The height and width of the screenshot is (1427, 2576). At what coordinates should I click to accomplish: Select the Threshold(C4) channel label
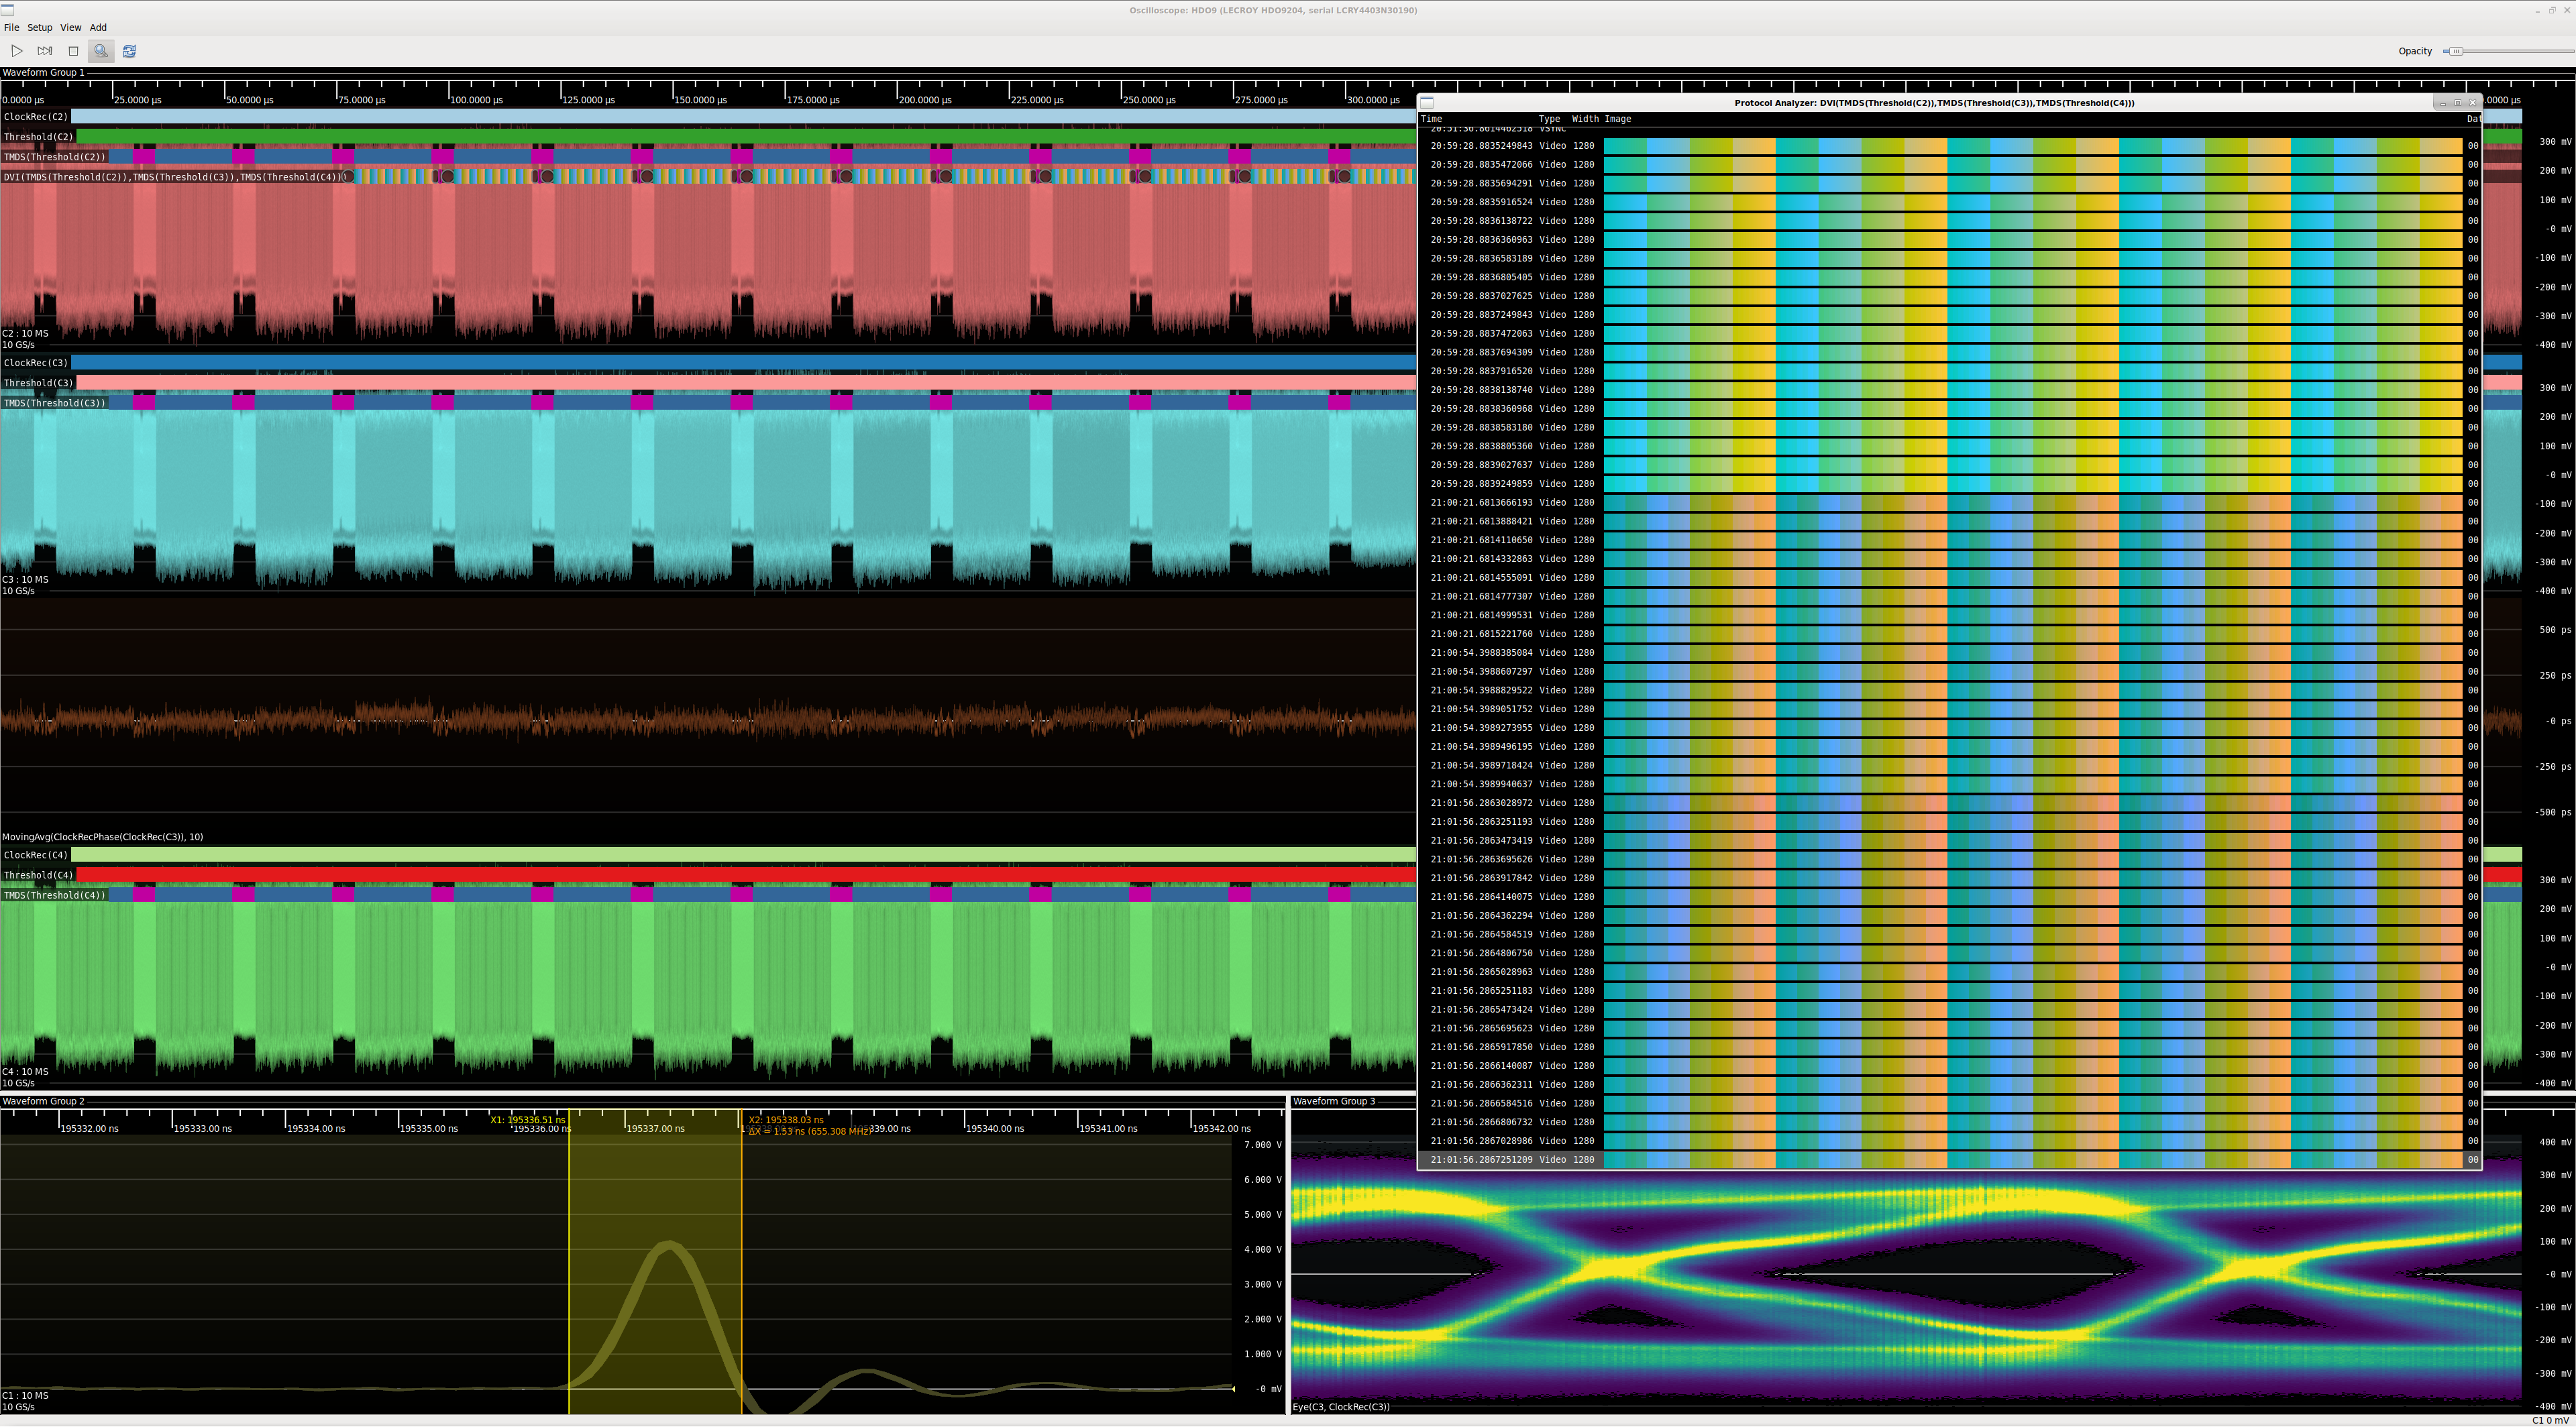39,875
